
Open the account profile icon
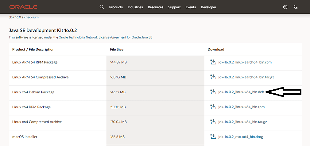tap(285, 7)
